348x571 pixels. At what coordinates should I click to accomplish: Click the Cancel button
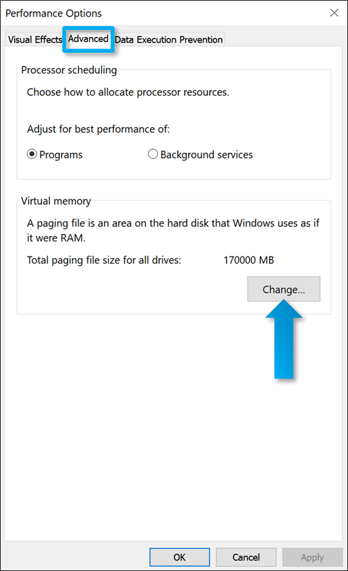pos(246,557)
